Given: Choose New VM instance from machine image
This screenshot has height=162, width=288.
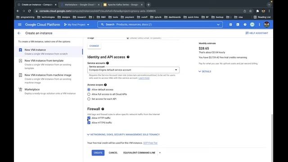Looking at the screenshot, I should [x=49, y=79].
